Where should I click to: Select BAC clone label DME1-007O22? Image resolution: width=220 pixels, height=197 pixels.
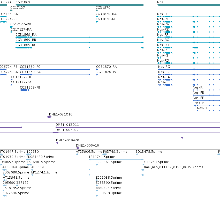coord(67,130)
